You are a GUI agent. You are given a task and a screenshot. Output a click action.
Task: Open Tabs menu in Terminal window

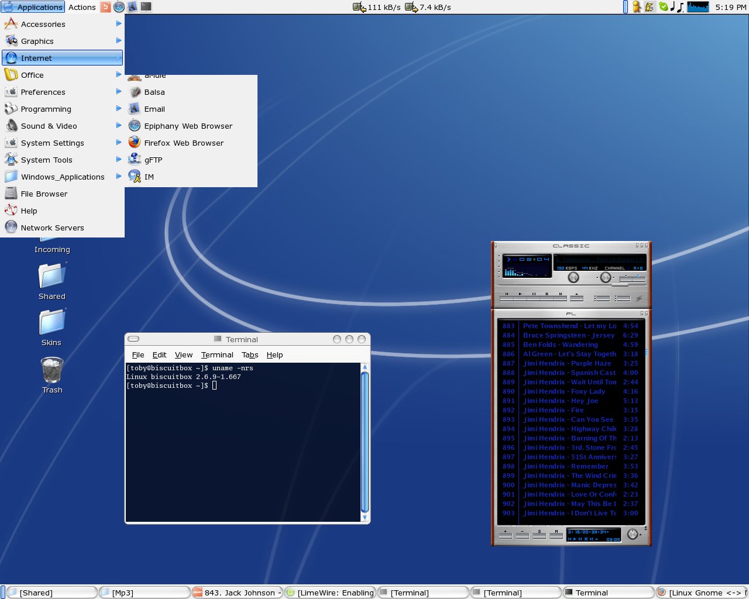pos(250,354)
